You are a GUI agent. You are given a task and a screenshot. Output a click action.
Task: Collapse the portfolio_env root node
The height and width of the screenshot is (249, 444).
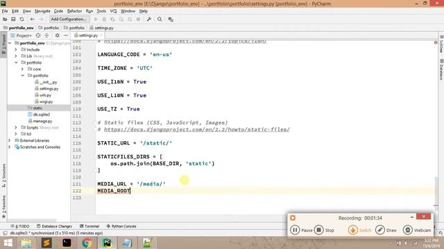(10, 43)
